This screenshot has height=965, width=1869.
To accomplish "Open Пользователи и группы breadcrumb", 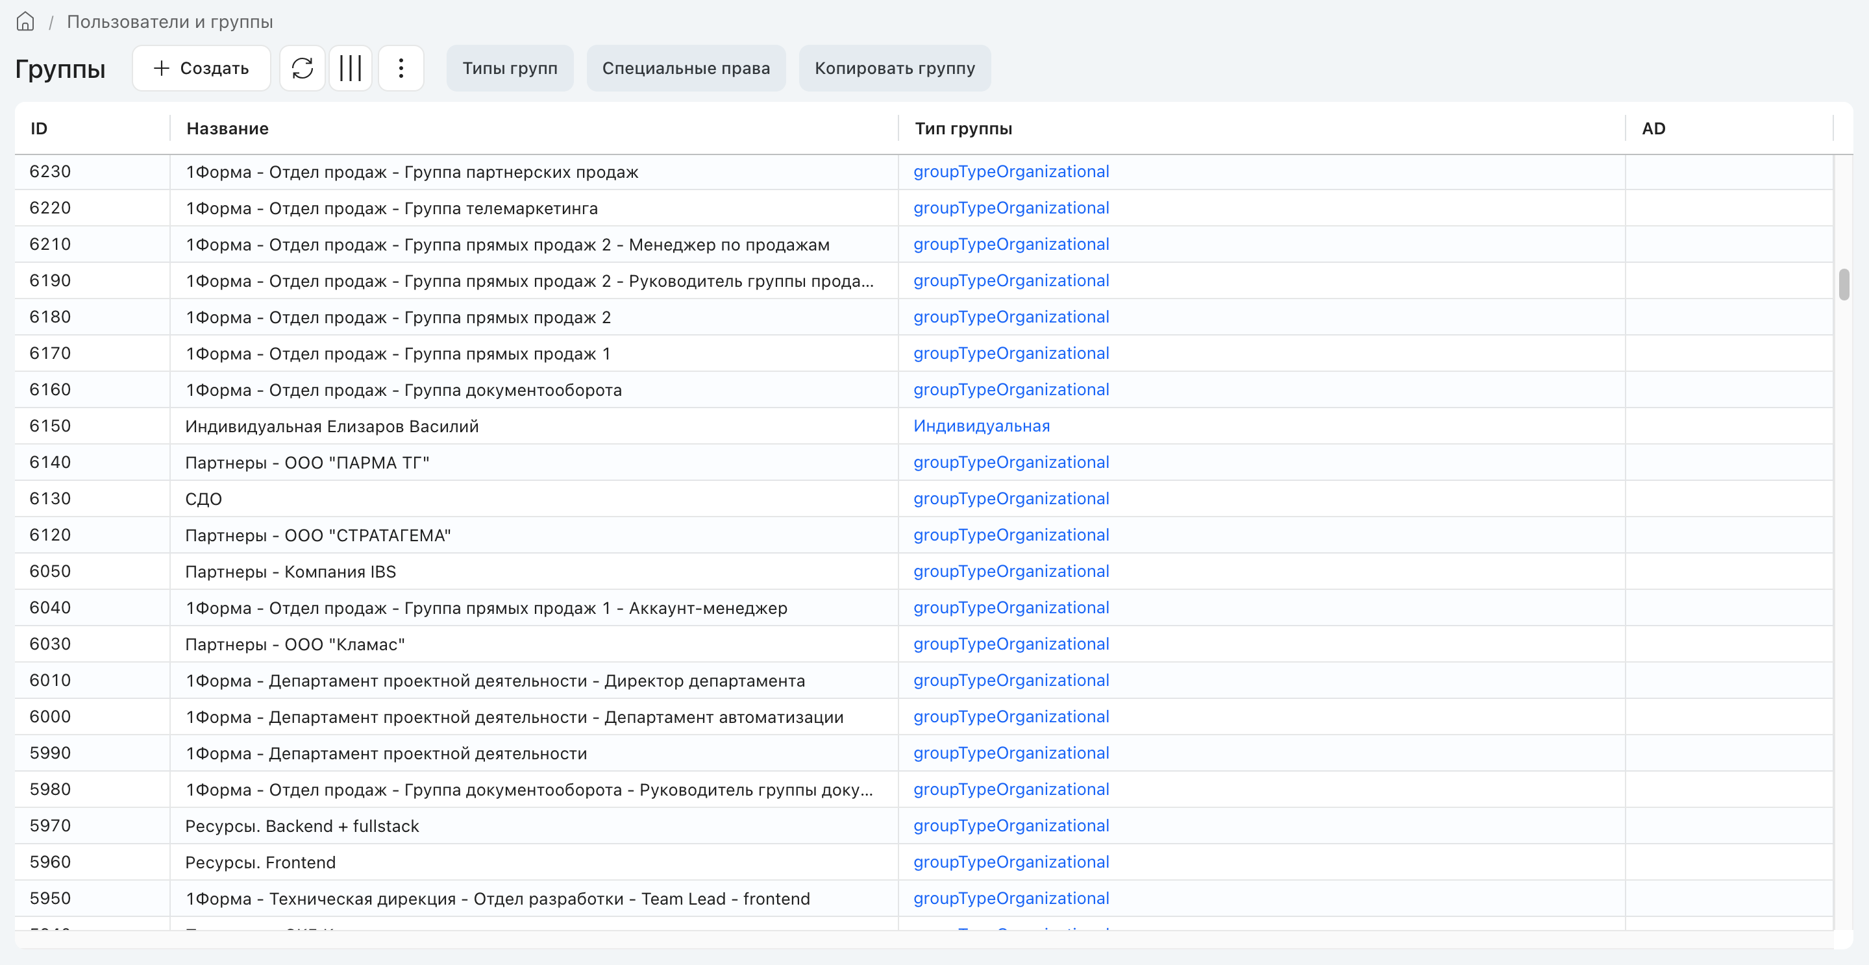I will click(170, 22).
